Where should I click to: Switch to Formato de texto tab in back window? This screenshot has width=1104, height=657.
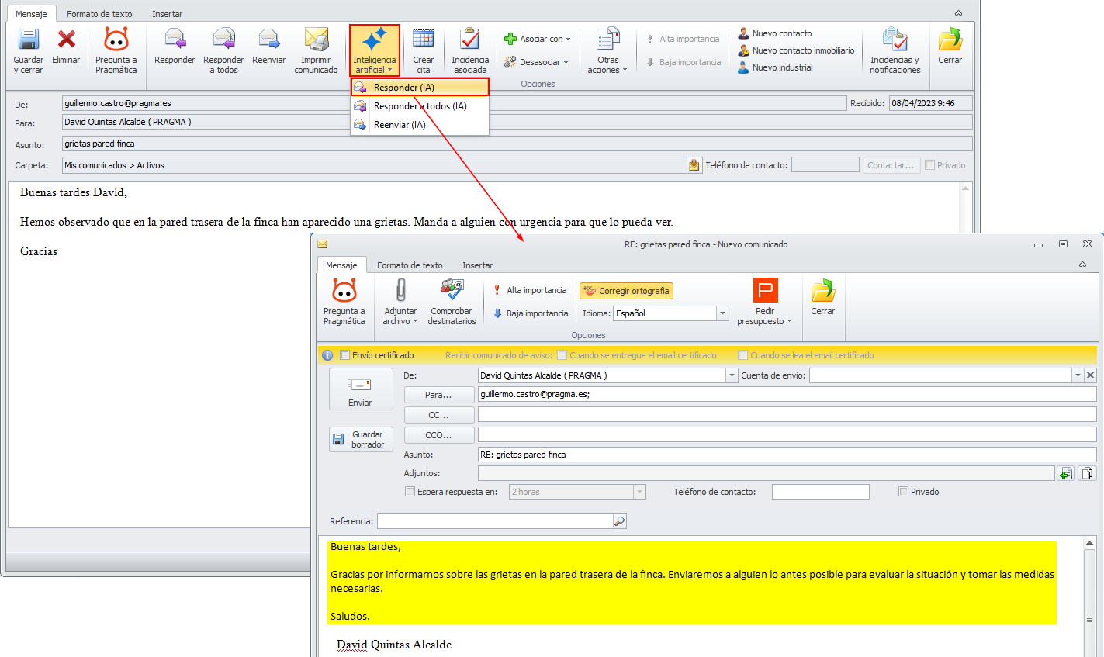(99, 14)
